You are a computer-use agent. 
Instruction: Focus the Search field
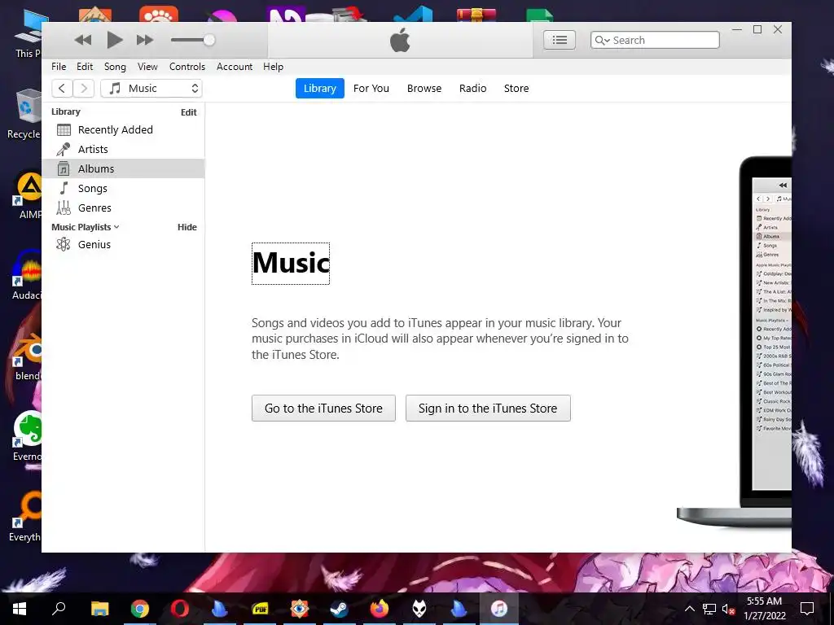pyautogui.click(x=655, y=40)
